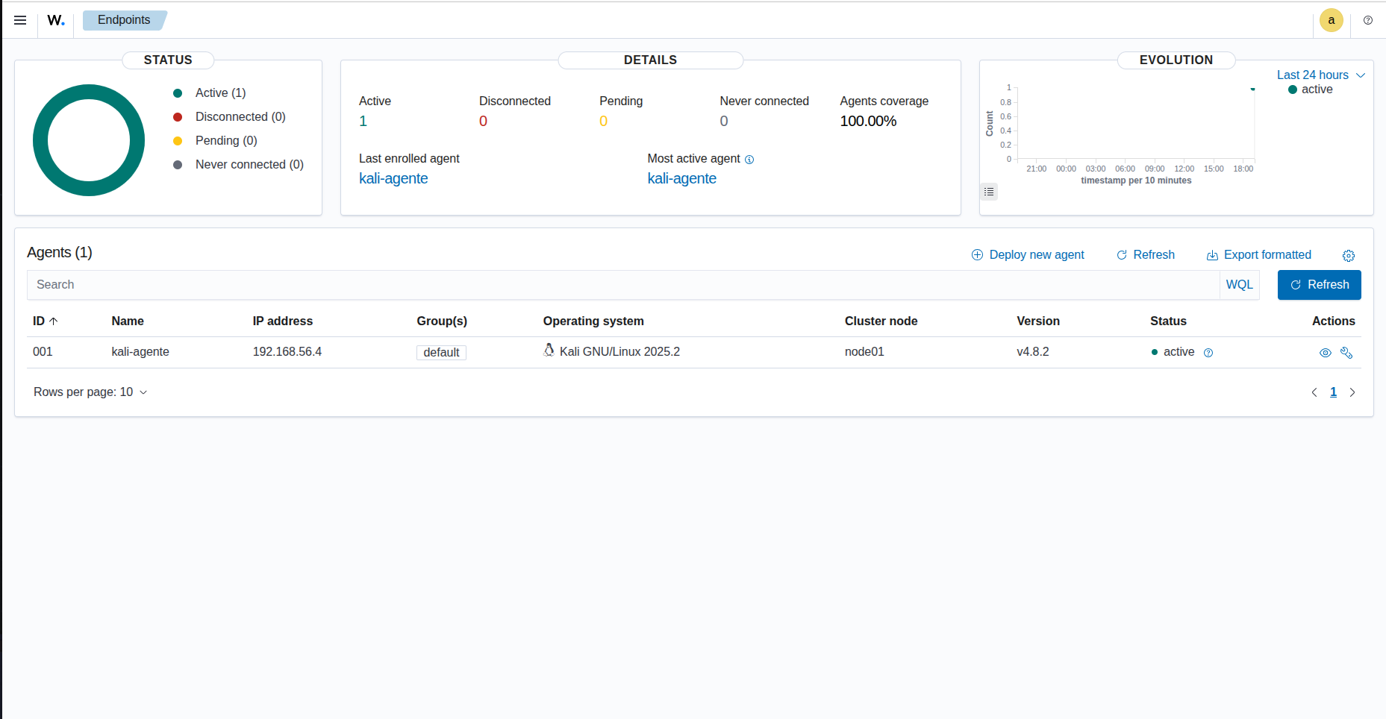Go to the next page arrow
The height and width of the screenshot is (719, 1386).
(1352, 392)
